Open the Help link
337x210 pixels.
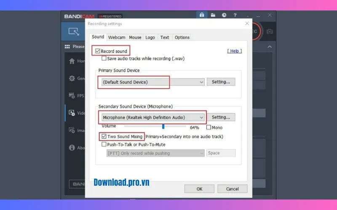[x=235, y=51]
